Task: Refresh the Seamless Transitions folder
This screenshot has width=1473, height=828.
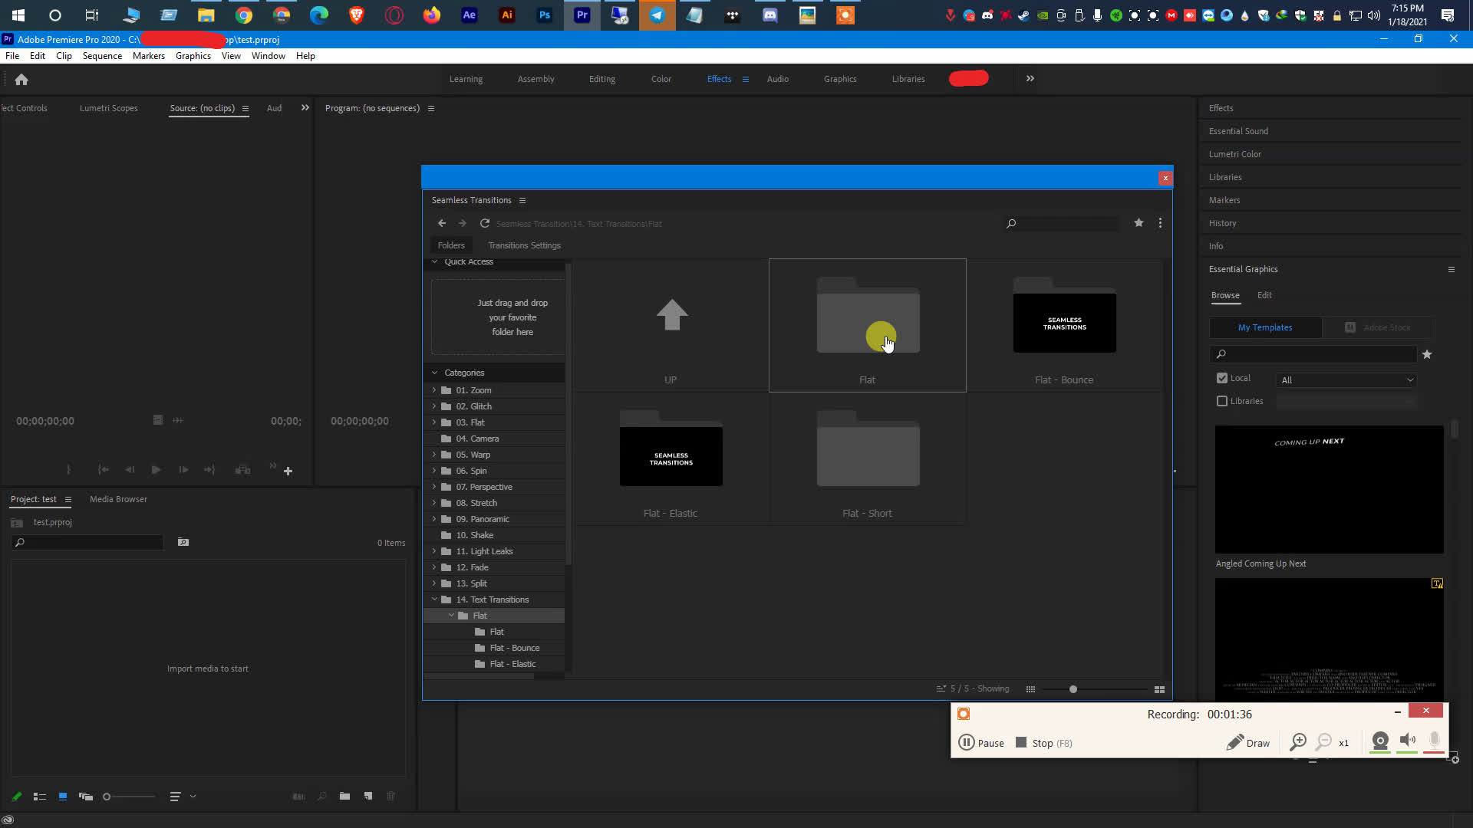Action: tap(485, 223)
